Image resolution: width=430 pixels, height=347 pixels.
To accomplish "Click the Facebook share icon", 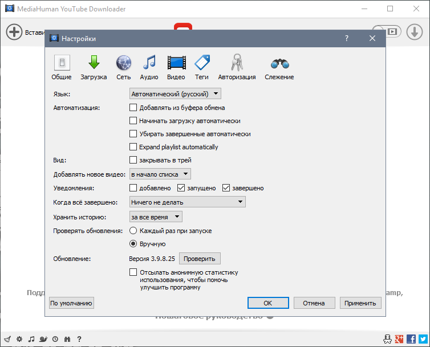I will [x=411, y=339].
